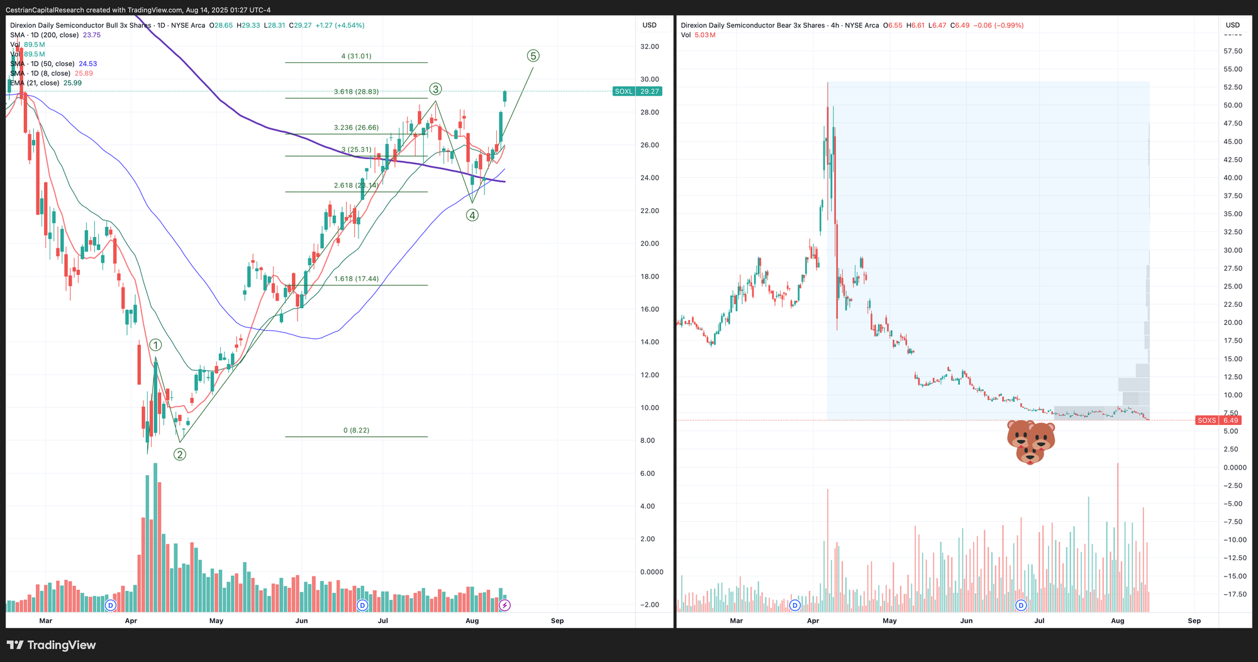Viewport: 1258px width, 662px height.
Task: Click the 14.00 price axis label
Action: pyautogui.click(x=650, y=342)
